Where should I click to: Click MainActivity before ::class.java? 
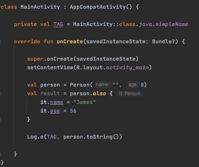[93, 24]
